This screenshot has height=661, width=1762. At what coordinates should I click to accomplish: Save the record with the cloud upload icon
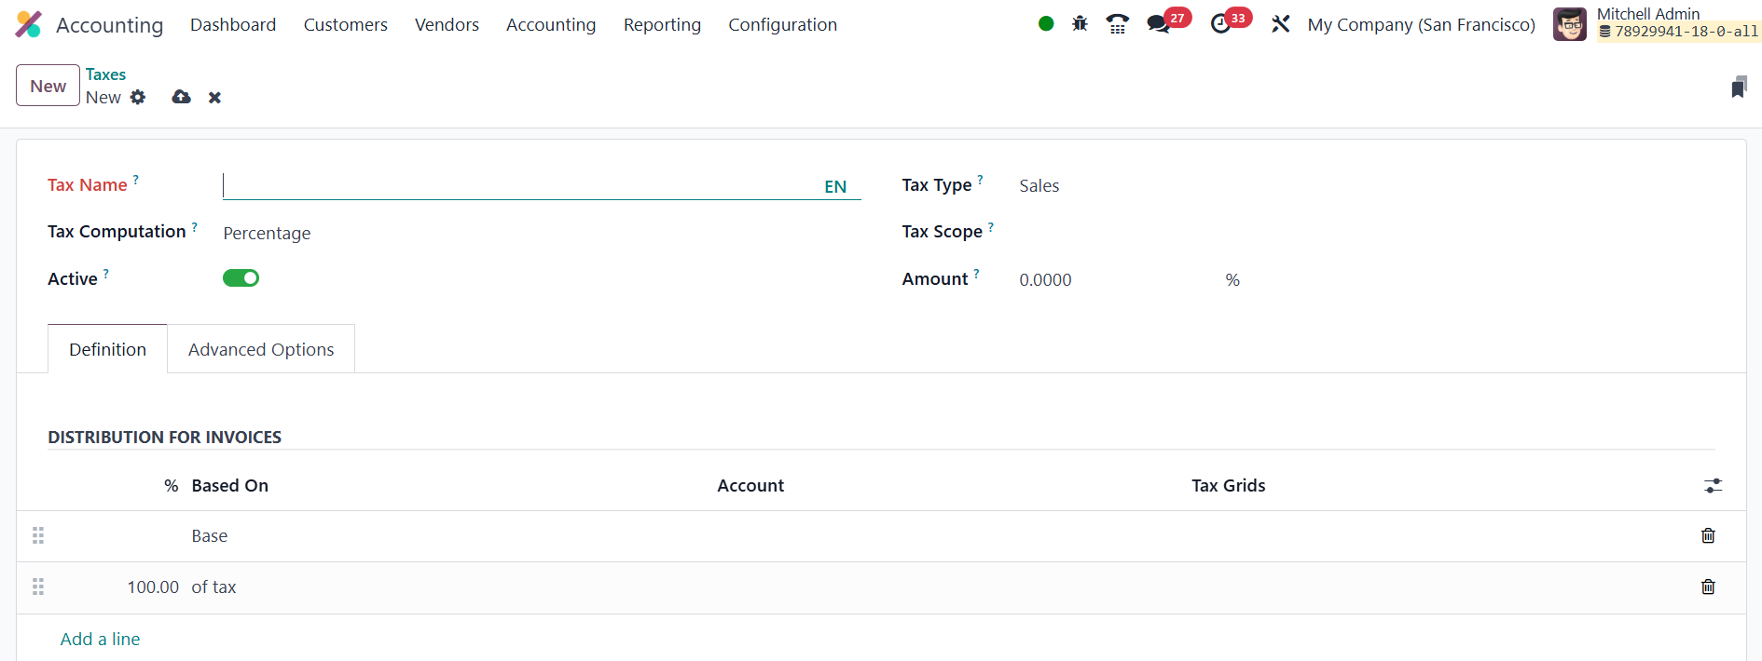click(x=181, y=98)
